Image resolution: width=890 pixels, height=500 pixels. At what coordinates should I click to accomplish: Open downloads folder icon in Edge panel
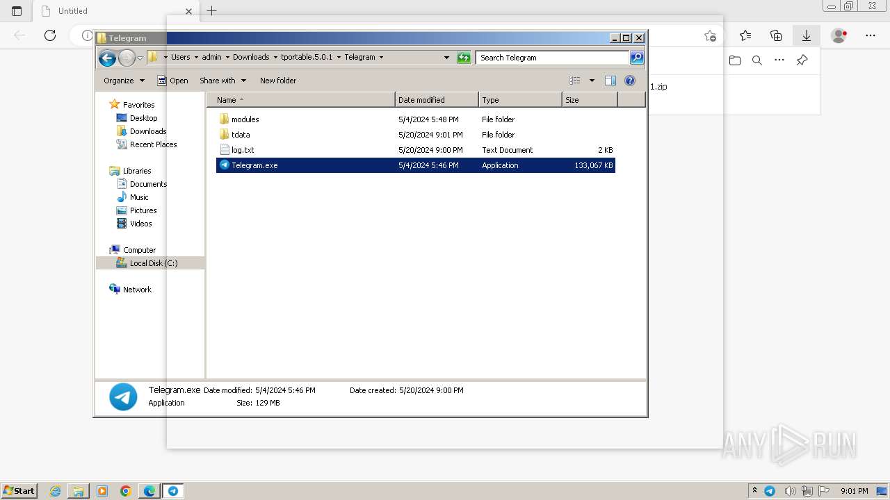tap(735, 60)
